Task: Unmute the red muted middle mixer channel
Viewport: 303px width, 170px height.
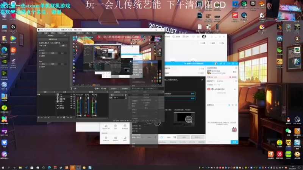Action: pyautogui.click(x=88, y=116)
